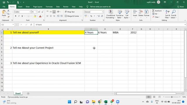
Task: Apply the yellow fill color bucket
Action: 35,16
